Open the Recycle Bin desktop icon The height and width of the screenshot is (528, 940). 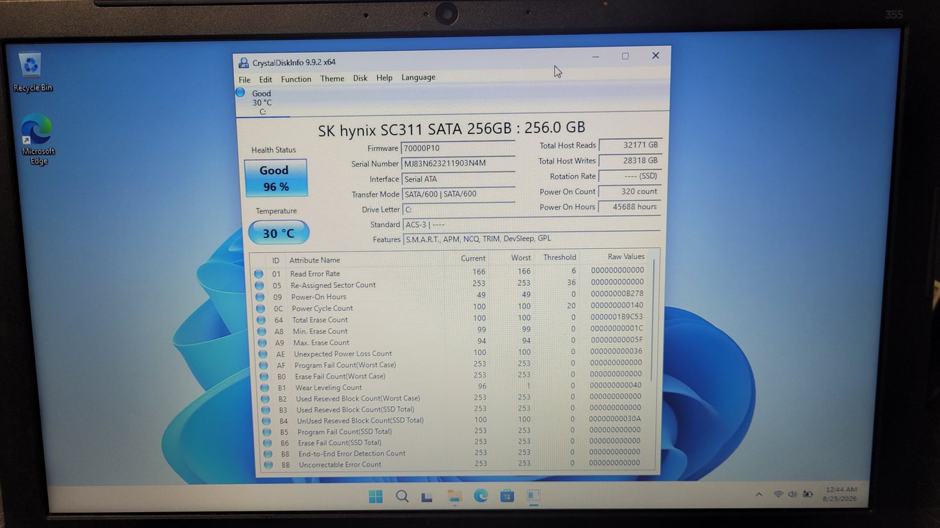32,71
